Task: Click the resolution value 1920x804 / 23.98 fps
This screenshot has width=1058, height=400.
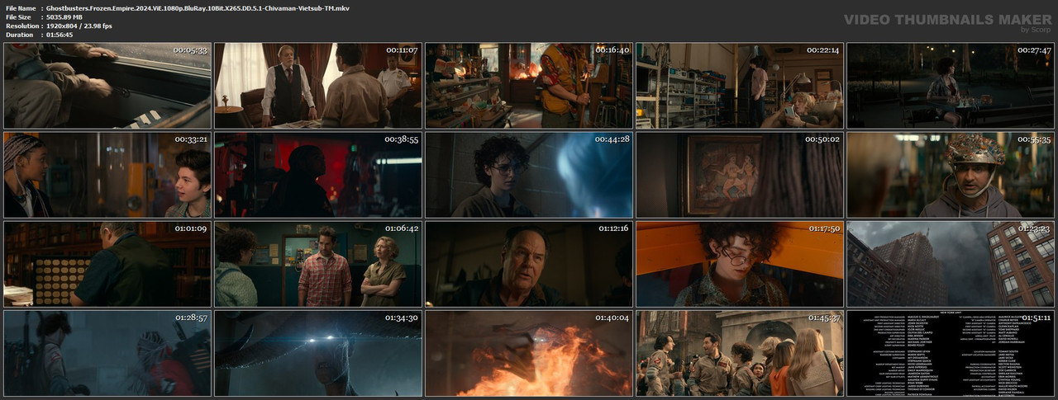Action: pyautogui.click(x=79, y=26)
